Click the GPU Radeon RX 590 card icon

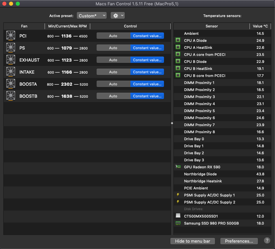pyautogui.click(x=178, y=167)
